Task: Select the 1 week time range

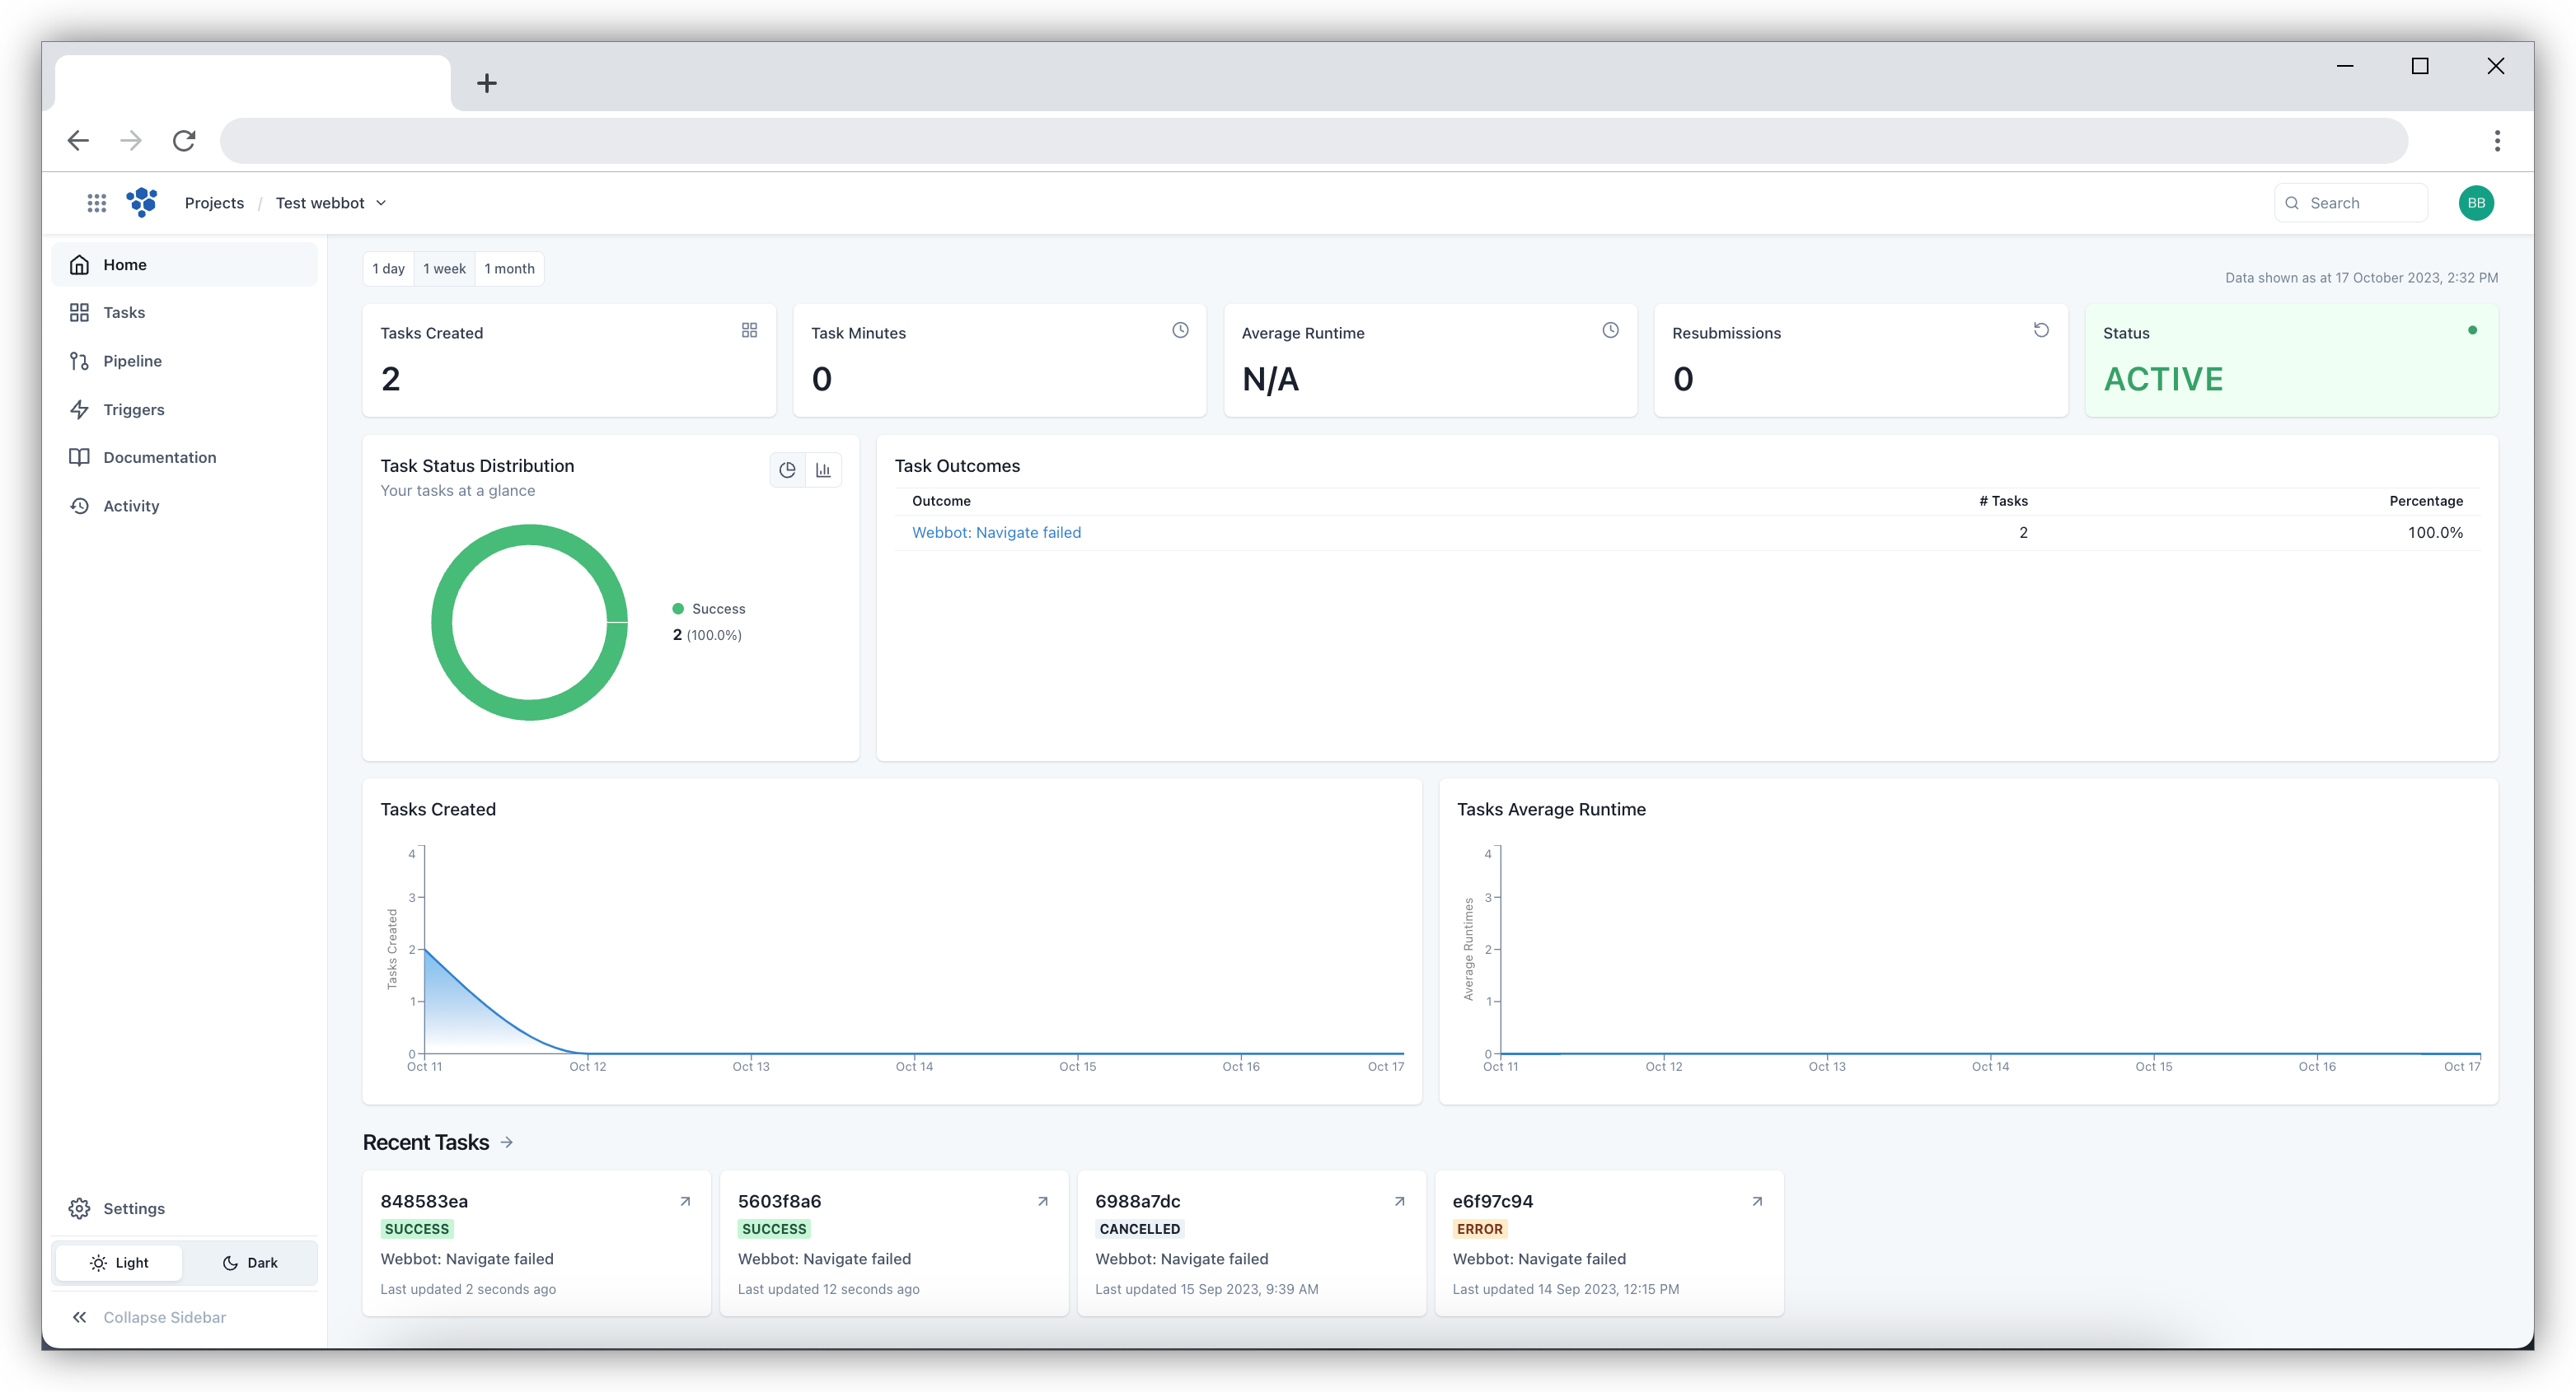Action: coord(444,269)
